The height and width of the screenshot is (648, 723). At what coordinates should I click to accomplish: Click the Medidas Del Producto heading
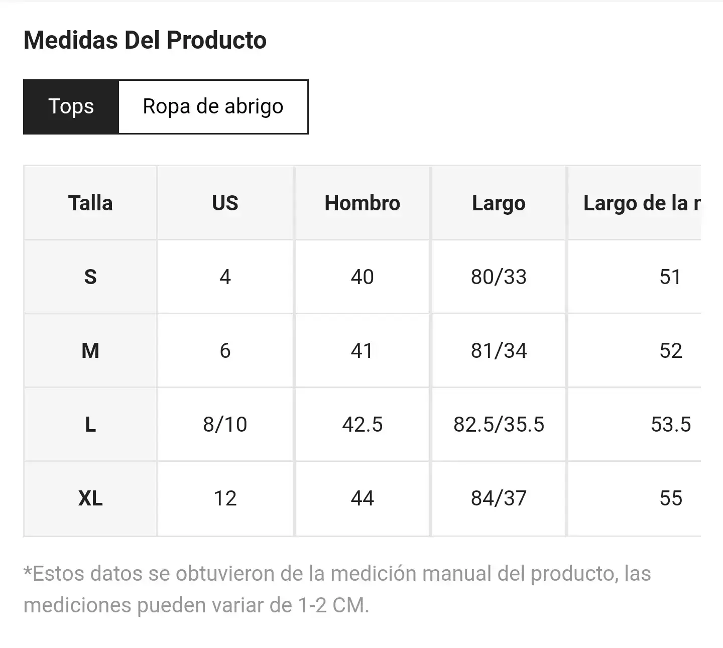145,40
